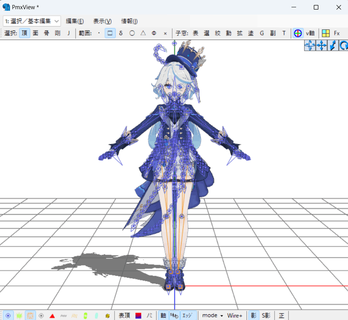Toggle the green capsule rigid body icon
The image size is (348, 320).
[85, 315]
